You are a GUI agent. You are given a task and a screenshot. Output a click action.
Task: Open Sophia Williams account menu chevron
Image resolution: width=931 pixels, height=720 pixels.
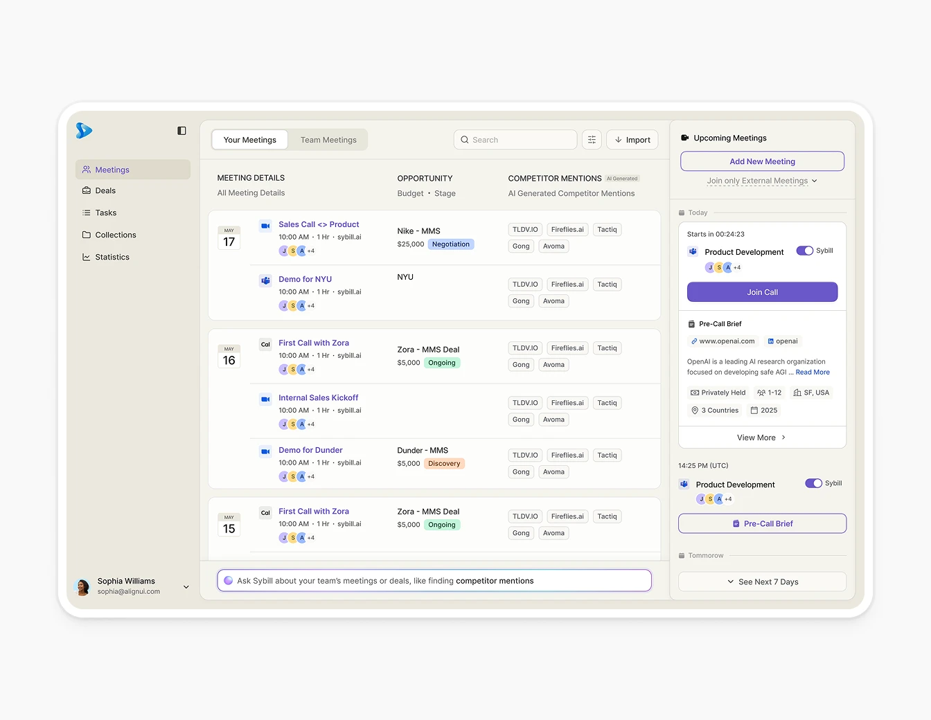[186, 587]
